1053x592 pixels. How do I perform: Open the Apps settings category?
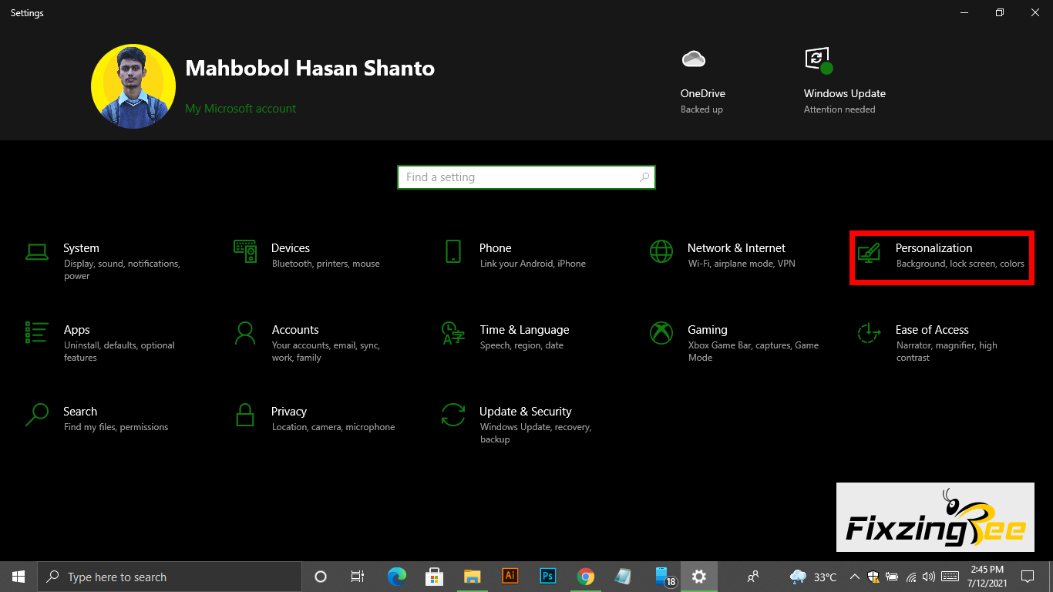[x=77, y=331]
